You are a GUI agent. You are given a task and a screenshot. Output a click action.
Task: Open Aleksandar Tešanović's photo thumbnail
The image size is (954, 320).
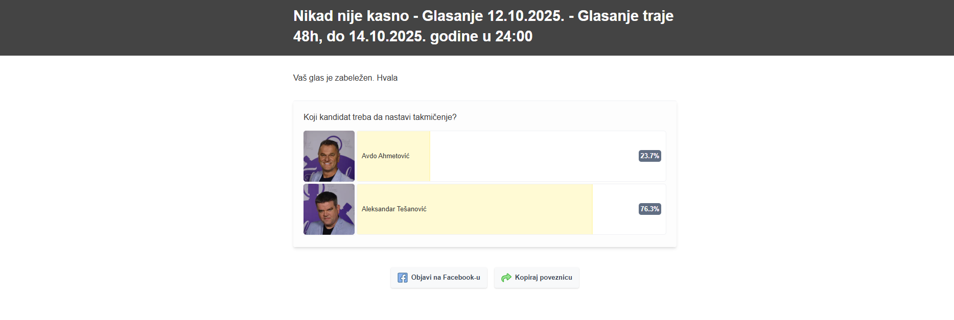click(329, 209)
